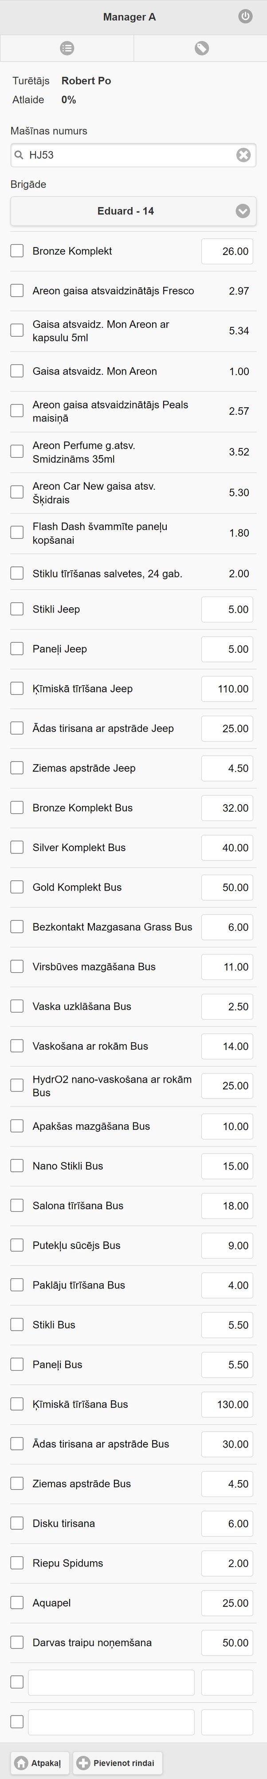Clear the car number search field

[x=243, y=155]
